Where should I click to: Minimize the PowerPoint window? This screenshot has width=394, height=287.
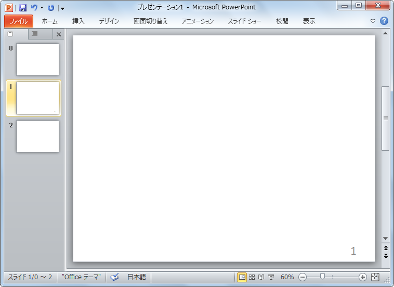(345, 6)
